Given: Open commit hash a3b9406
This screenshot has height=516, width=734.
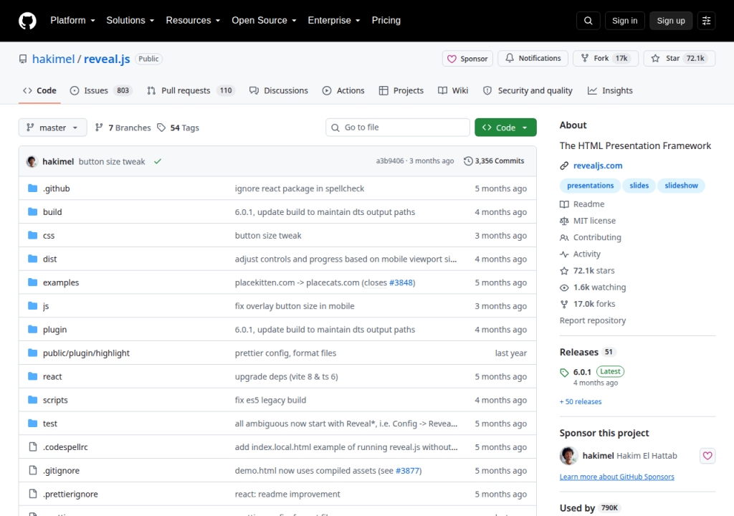Looking at the screenshot, I should click(389, 161).
